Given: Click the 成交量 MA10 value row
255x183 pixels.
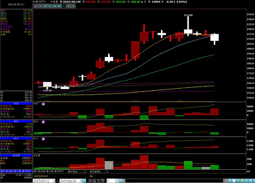Looking at the screenshot, I should tap(16, 163).
